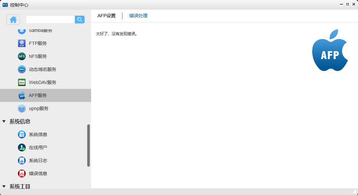Click the 系统信息 calculator-style icon

coord(21,134)
